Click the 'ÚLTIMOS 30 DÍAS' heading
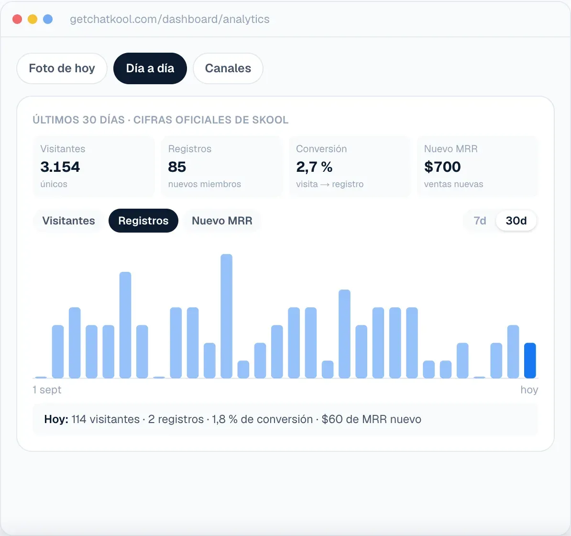This screenshot has height=536, width=571. (161, 120)
